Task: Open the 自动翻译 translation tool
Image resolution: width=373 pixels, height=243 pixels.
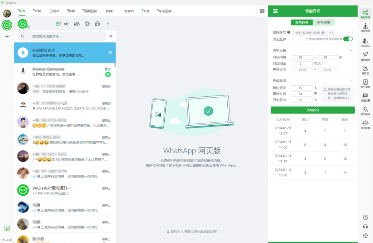Action: (365, 111)
